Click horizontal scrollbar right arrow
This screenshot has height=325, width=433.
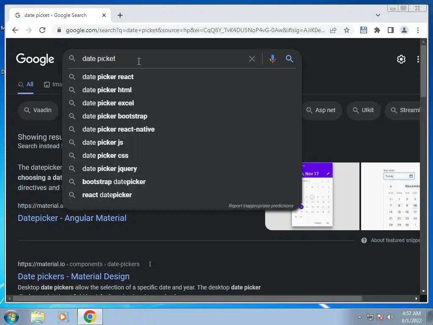click(x=417, y=298)
